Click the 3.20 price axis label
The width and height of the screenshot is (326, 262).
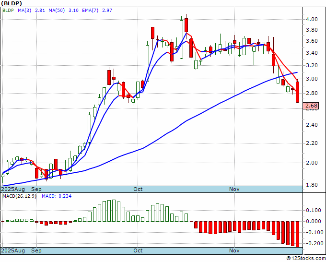312,65
